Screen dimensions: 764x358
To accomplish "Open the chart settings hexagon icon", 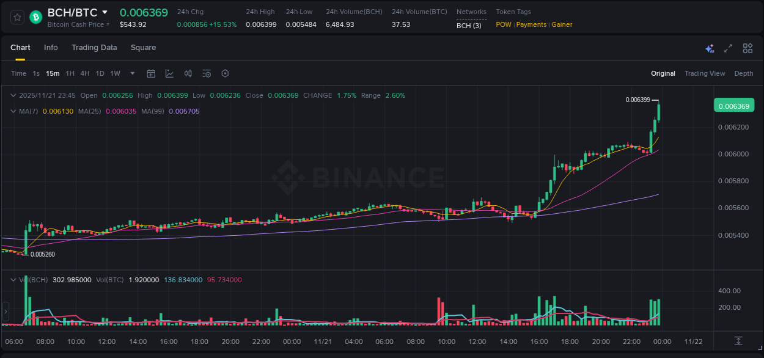I will (x=225, y=73).
